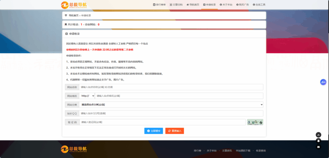329x158 pixels.
Task: Click the 总裁导航 logo in the header
Action: point(74,5)
